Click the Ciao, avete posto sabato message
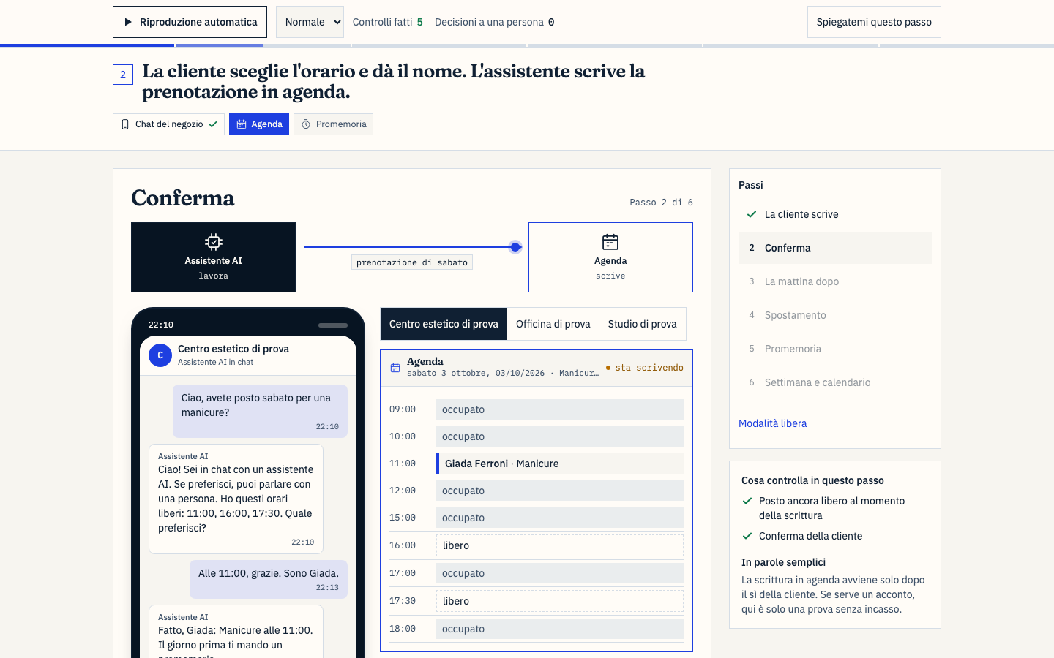Viewport: 1054px width, 658px height. point(260,412)
